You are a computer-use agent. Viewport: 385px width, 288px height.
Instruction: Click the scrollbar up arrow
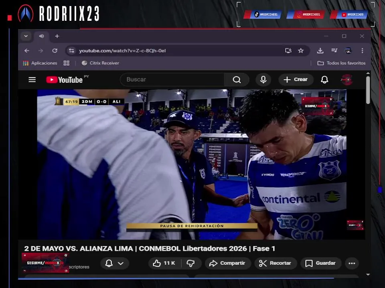(x=368, y=73)
